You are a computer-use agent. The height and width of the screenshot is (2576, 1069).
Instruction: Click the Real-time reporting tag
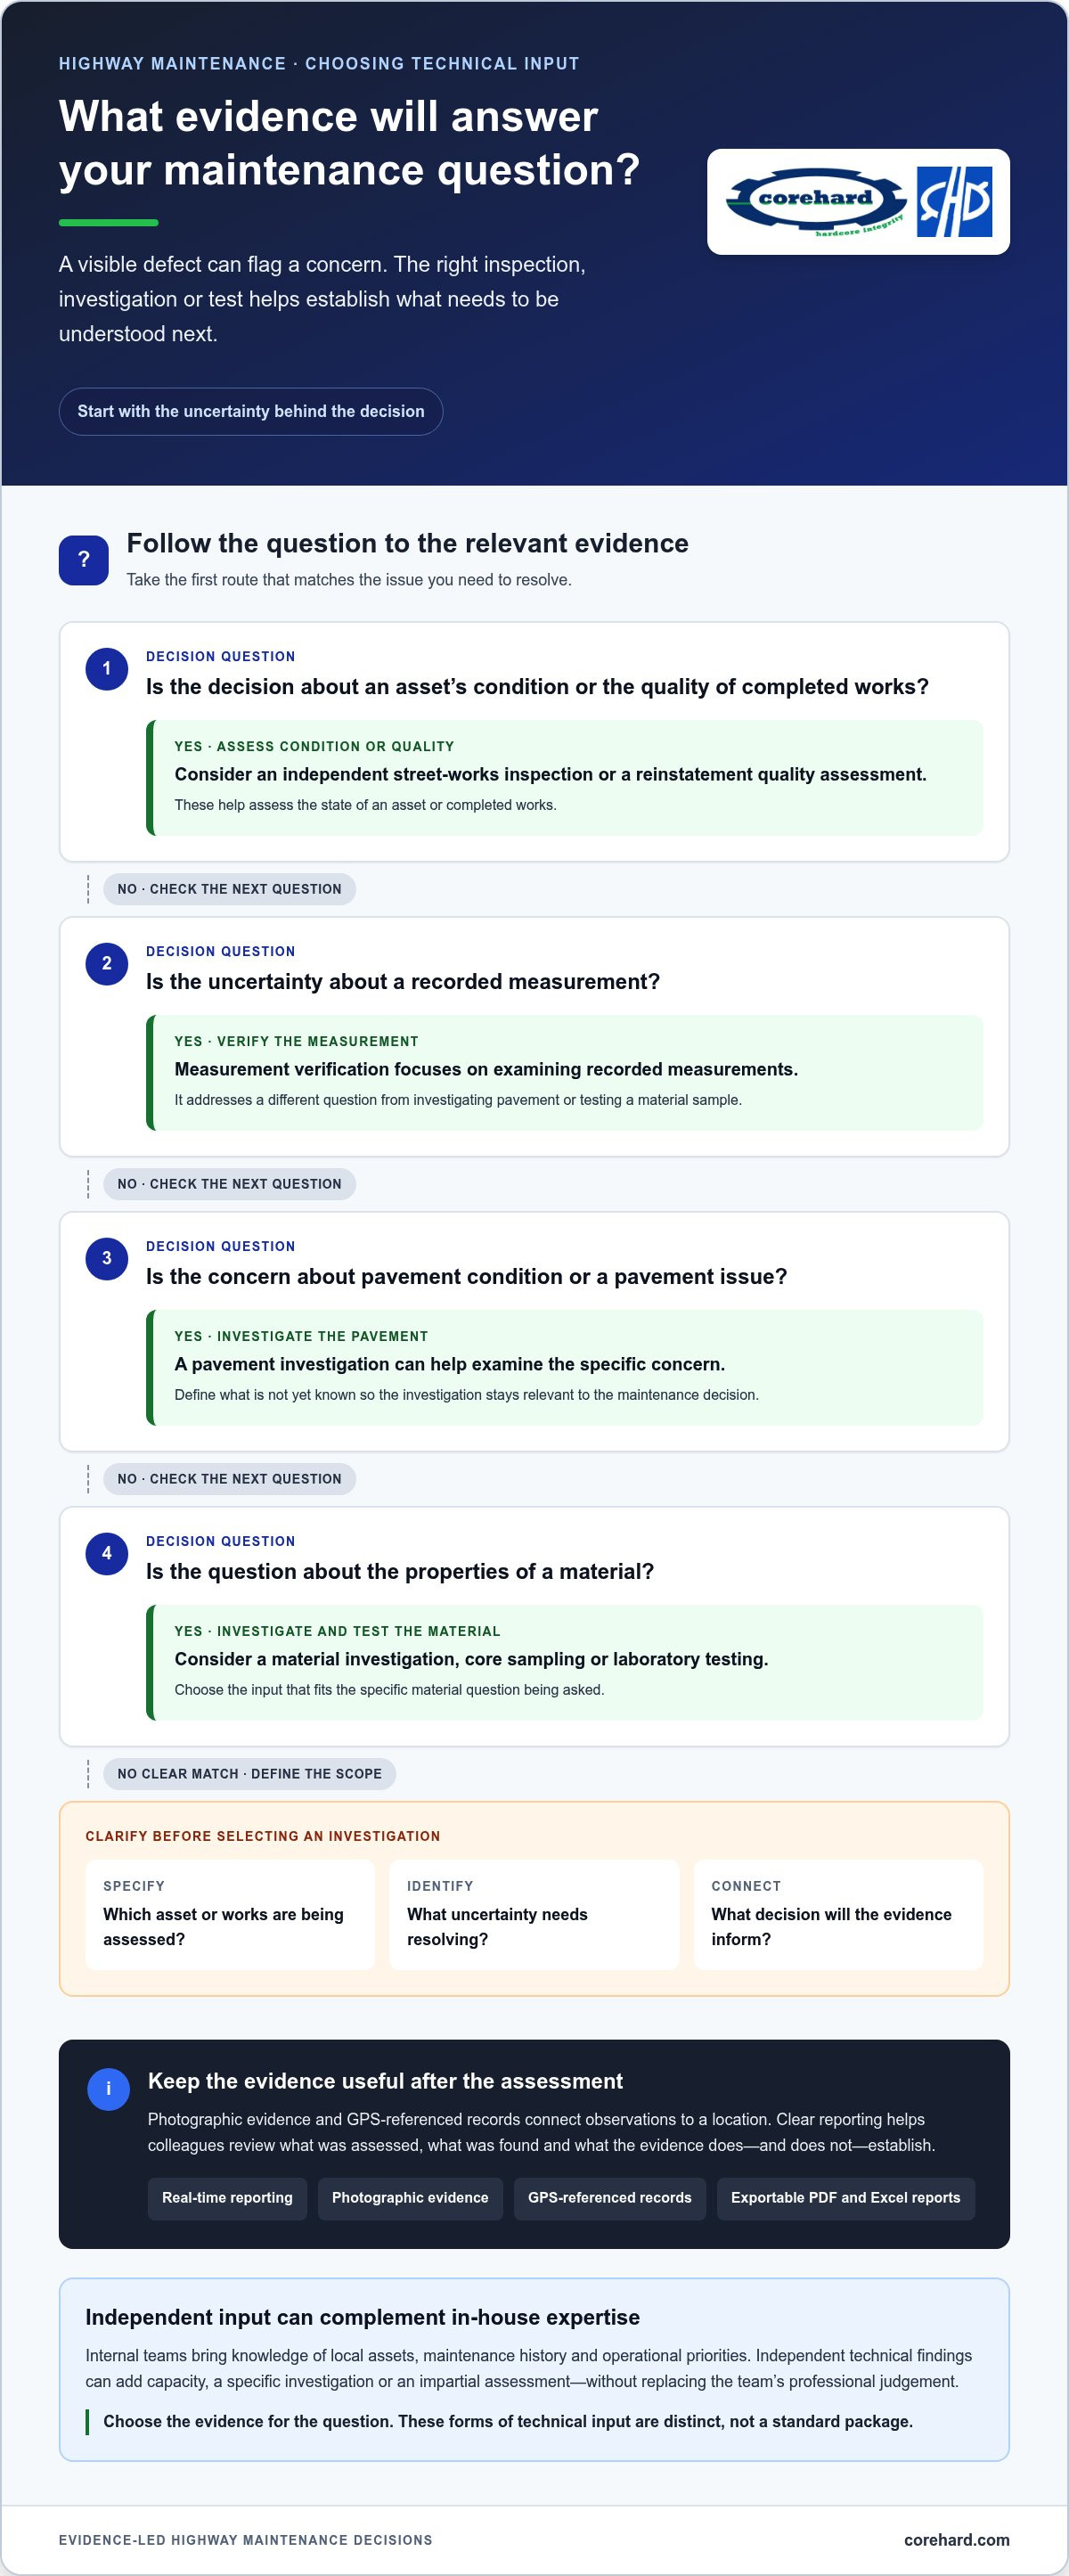(x=227, y=2197)
